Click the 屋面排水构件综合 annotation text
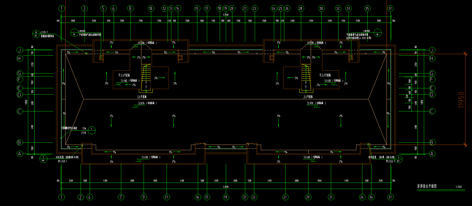472x206 pixels. pos(48,36)
